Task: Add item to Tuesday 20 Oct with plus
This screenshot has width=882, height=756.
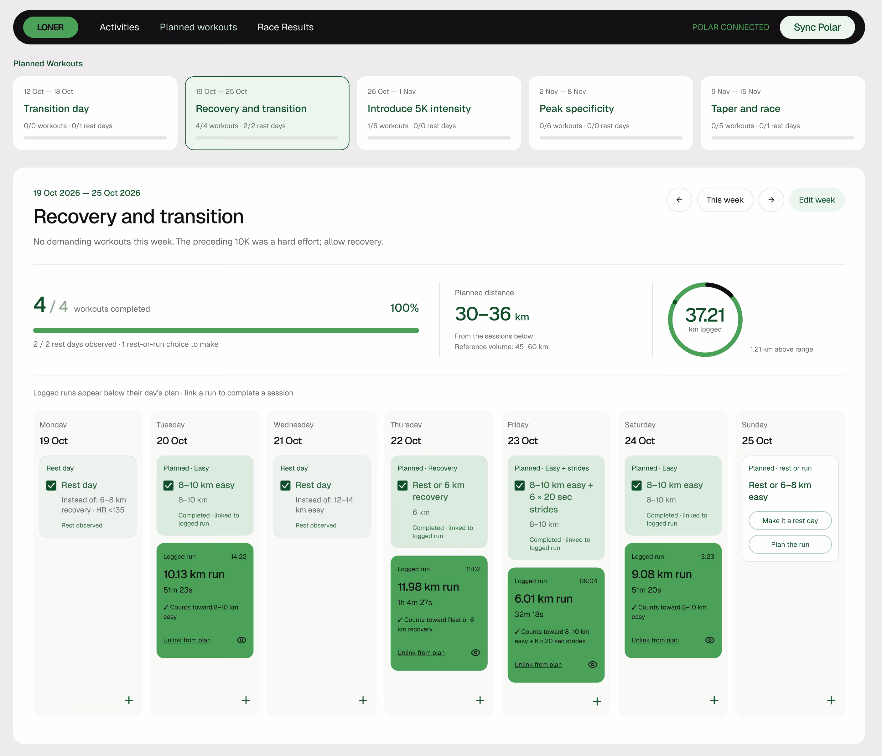Action: [246, 700]
